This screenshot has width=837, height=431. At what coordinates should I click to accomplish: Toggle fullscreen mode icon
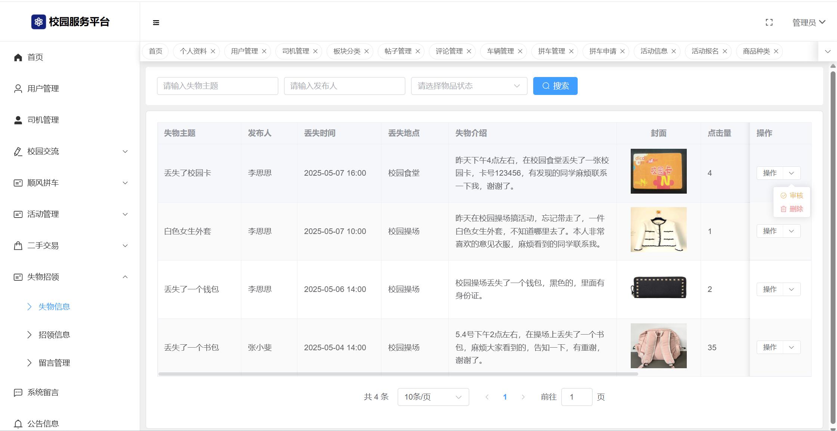pyautogui.click(x=769, y=22)
